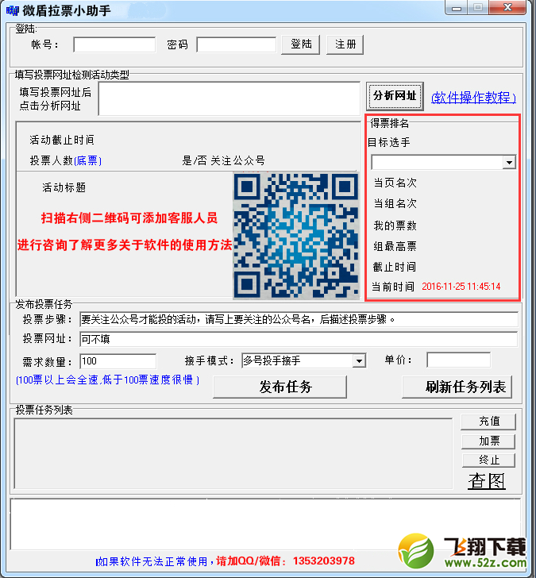Viewport: 536px width, 578px height.
Task: Click the 投票任务列表 list box
Action: [233, 454]
